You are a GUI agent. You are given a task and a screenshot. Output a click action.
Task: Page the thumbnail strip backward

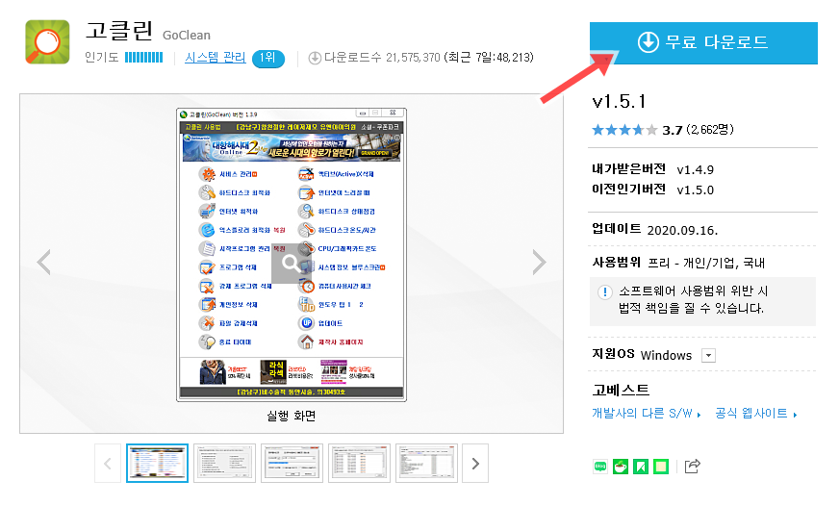[108, 464]
